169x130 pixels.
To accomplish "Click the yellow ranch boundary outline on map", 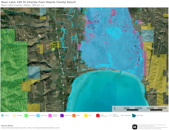I will (x=55, y=45).
